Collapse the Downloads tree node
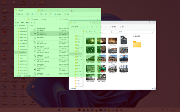Viewport: 180px width, 112px height. 16,25
